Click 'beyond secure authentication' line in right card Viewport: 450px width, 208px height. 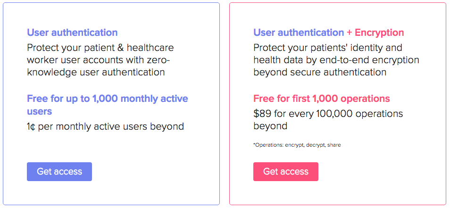[320, 72]
